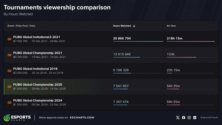
Task: Click the /EsportsCharts handle text
Action: pos(209,118)
